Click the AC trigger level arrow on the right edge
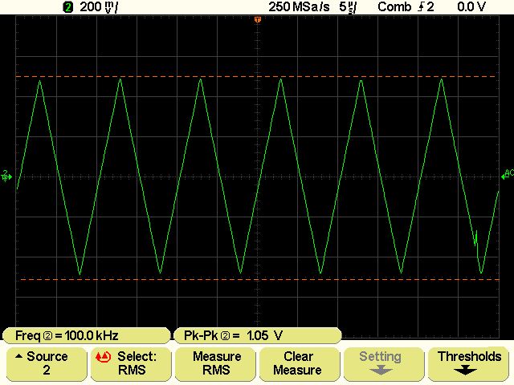This screenshot has height=385, width=514. coord(507,175)
